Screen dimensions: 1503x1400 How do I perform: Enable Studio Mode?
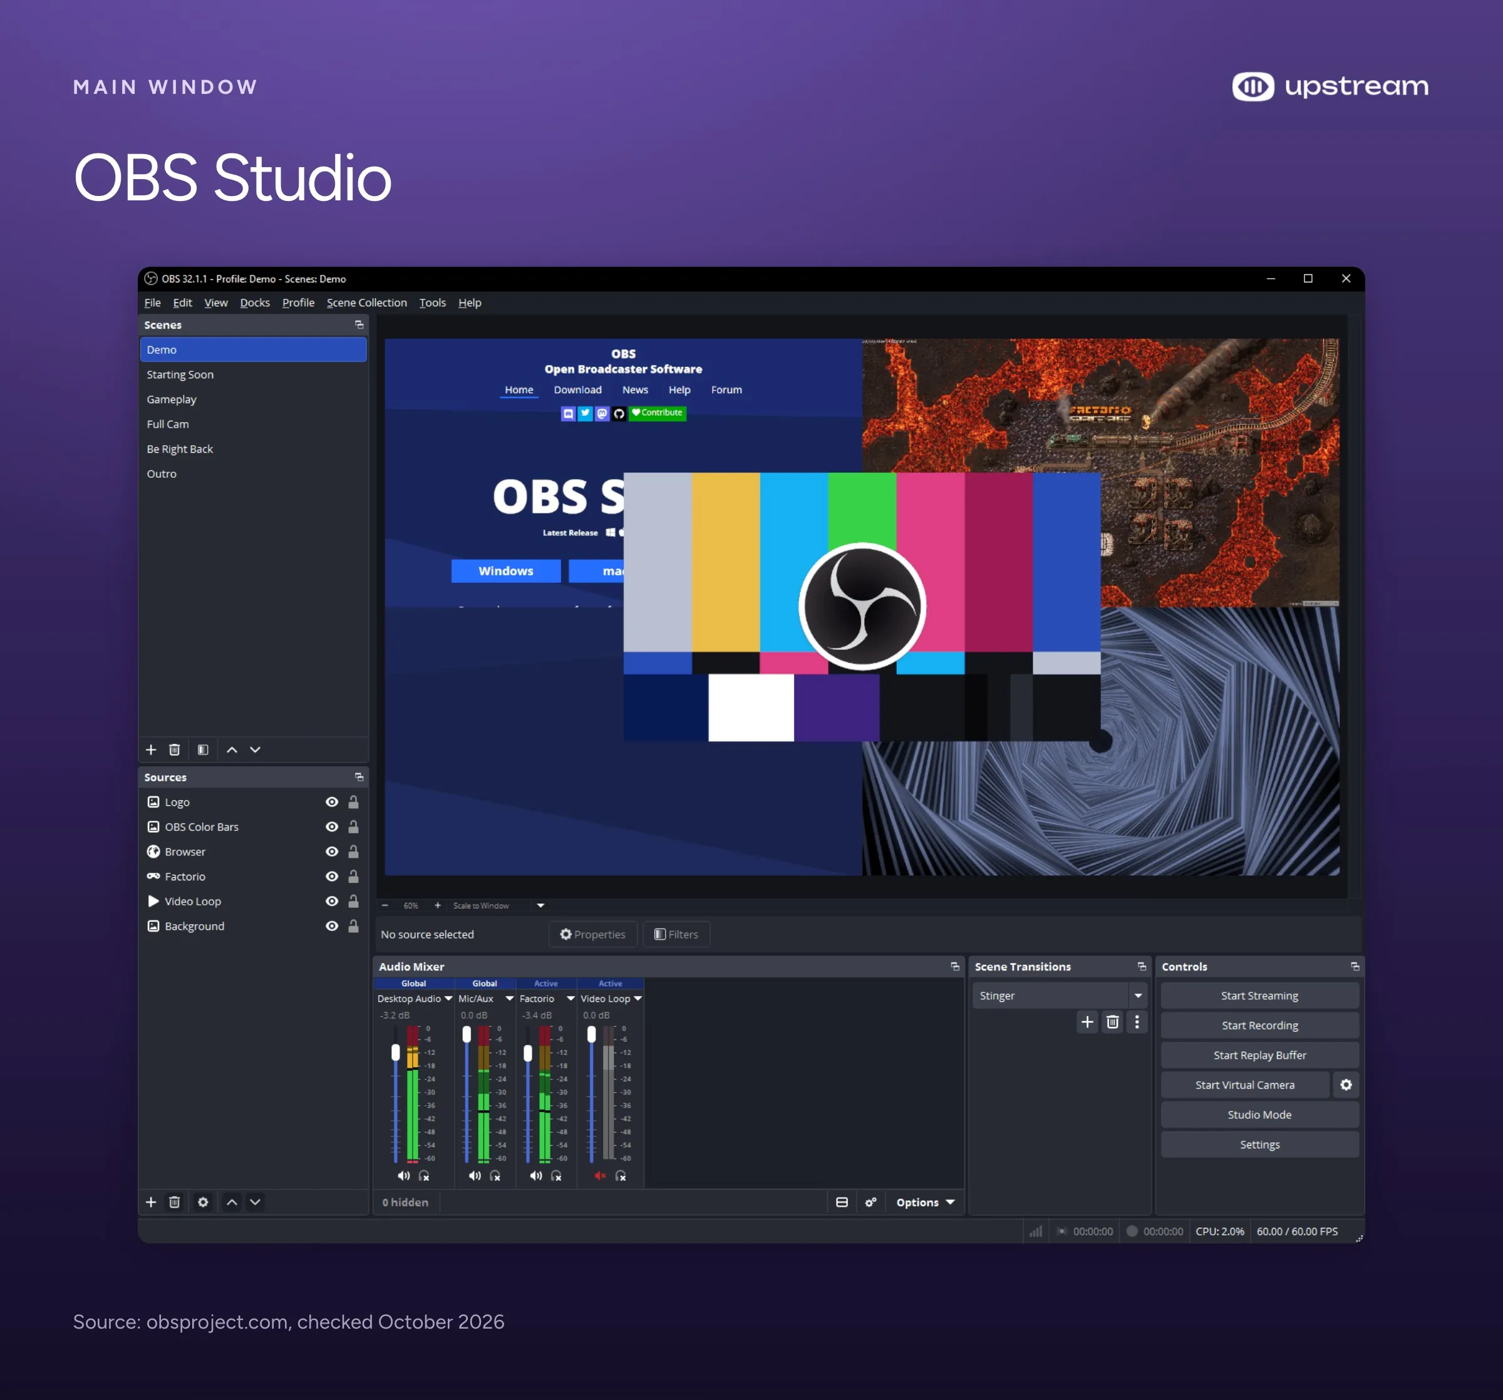click(x=1259, y=1114)
